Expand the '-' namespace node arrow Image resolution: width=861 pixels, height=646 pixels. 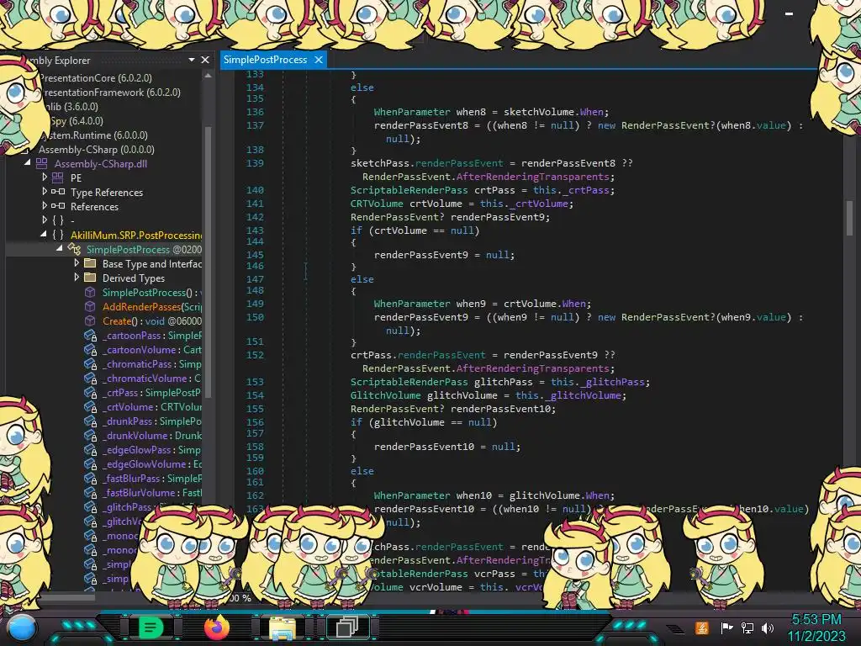click(x=45, y=220)
